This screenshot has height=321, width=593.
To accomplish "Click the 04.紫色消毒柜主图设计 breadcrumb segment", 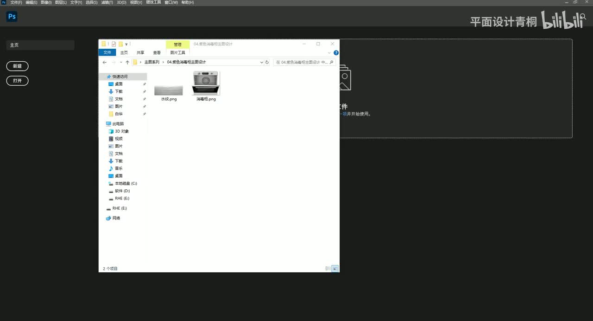I will tap(186, 62).
